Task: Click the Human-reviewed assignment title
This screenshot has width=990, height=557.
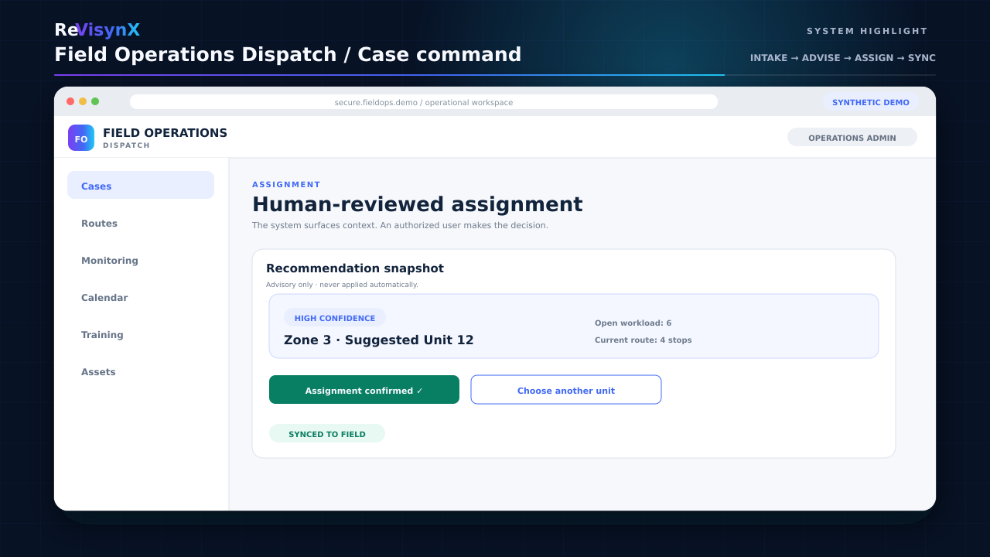Action: [x=418, y=204]
